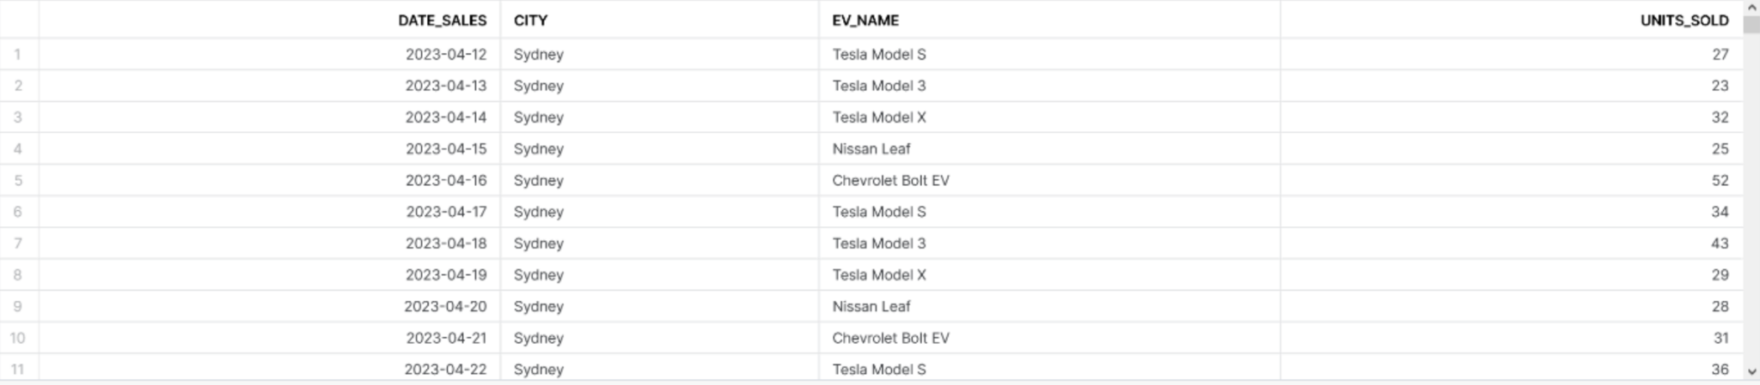Sort by the DATE_SALES column header
The width and height of the screenshot is (1760, 385).
[x=270, y=20]
